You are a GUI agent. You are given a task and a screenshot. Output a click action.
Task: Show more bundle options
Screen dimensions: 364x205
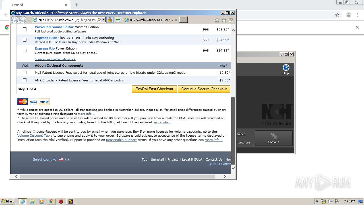pyautogui.click(x=55, y=59)
